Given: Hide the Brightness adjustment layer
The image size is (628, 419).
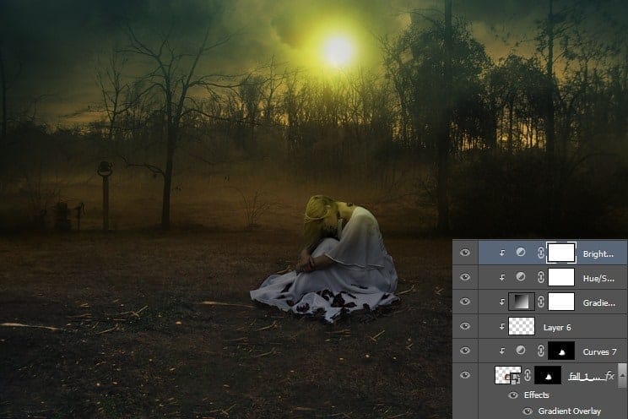Looking at the screenshot, I should 465,253.
